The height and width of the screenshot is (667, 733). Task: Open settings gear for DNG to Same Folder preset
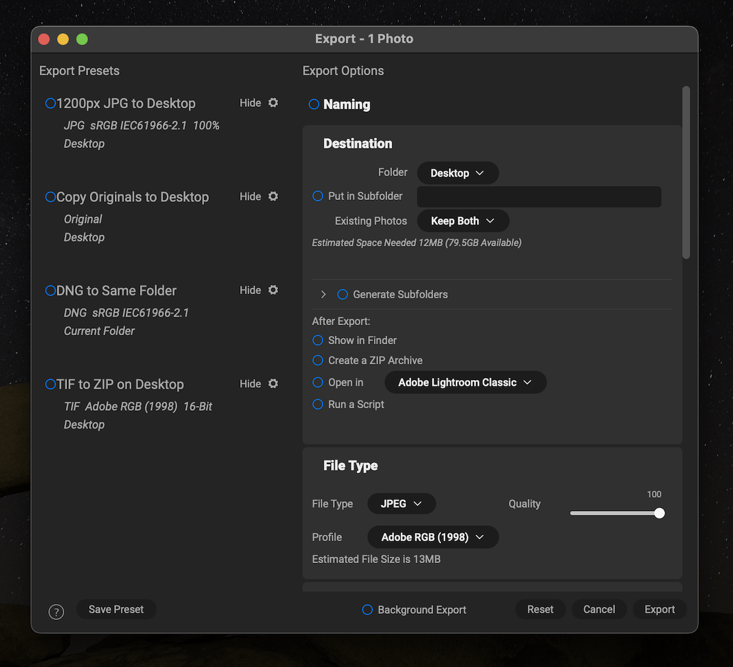[x=273, y=290]
